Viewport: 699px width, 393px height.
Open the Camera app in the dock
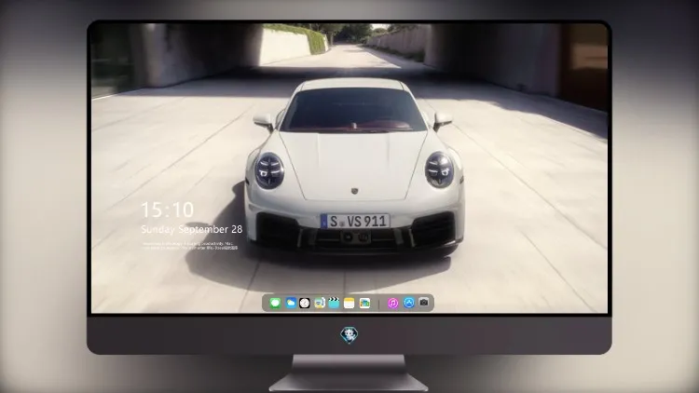(x=424, y=303)
